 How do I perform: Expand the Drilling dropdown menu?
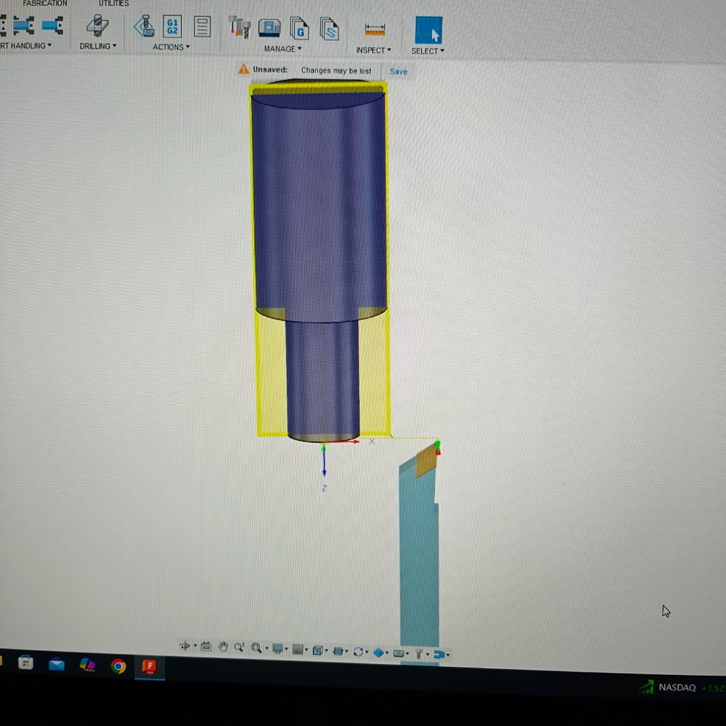pos(114,46)
